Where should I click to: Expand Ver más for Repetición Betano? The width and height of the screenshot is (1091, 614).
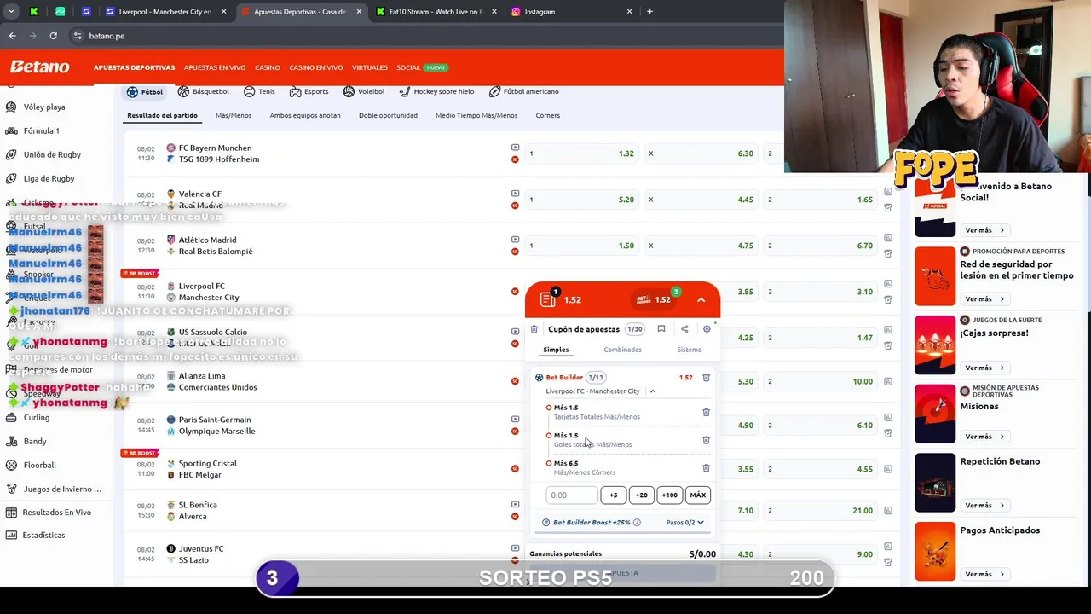pos(984,506)
